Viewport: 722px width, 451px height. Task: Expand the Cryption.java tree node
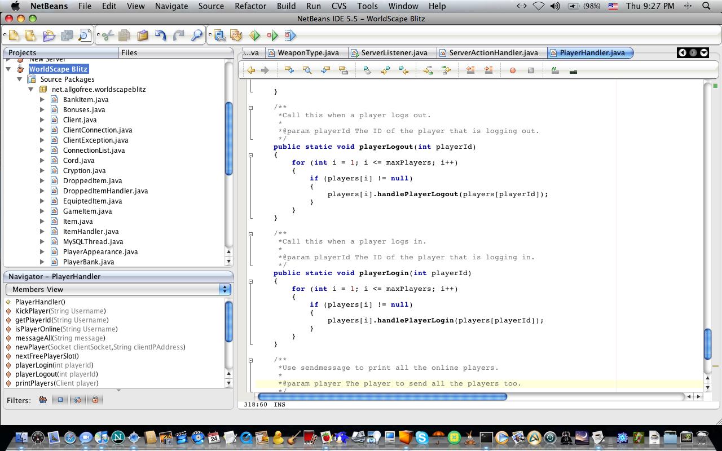(x=42, y=171)
